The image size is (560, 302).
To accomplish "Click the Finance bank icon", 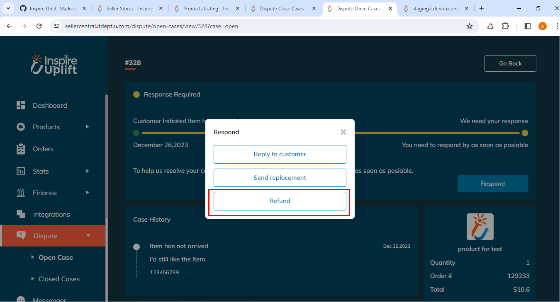I will coord(21,193).
